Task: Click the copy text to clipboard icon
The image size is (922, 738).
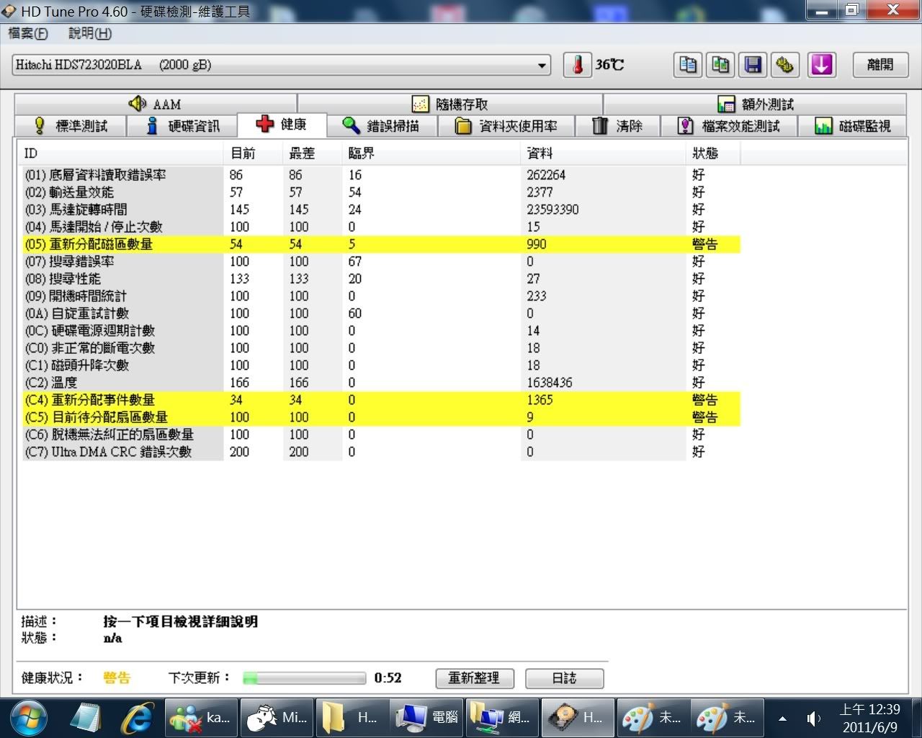Action: 688,65
